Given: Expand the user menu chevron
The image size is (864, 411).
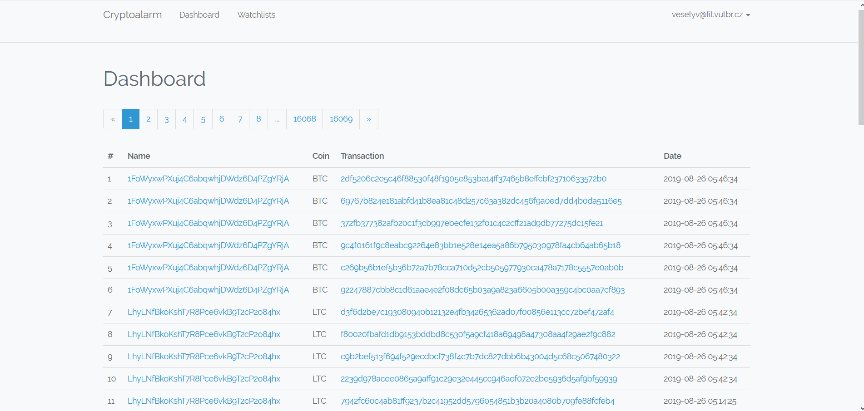Looking at the screenshot, I should click(749, 15).
